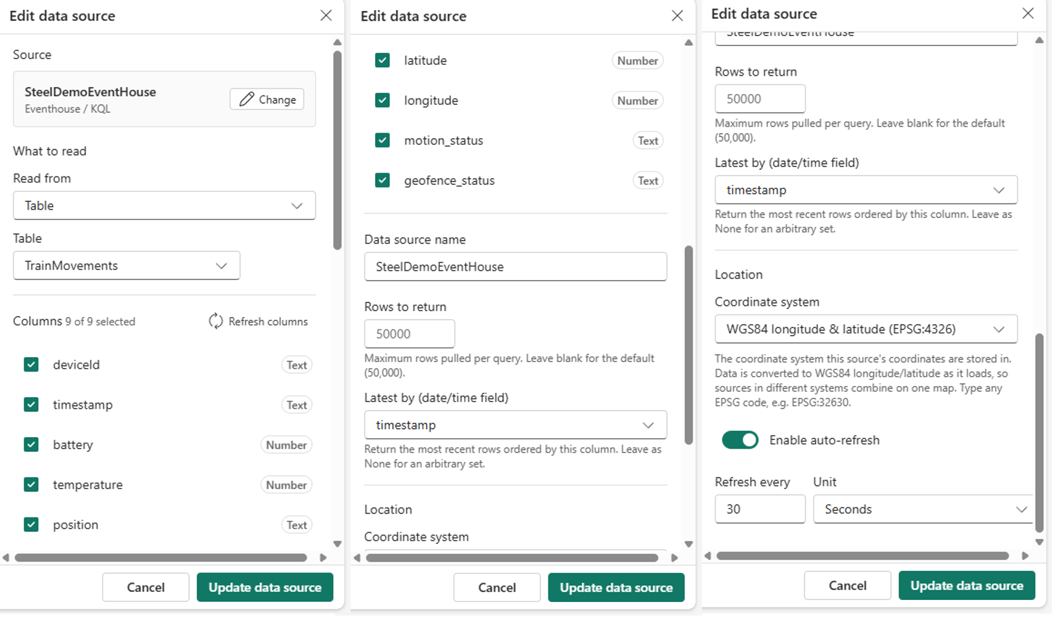Open the Coordinate system WGS84 dropdown
The width and height of the screenshot is (1052, 619).
point(866,329)
